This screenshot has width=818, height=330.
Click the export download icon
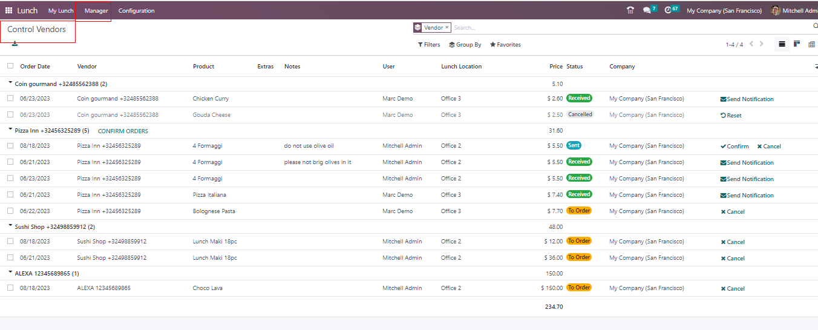click(x=15, y=44)
